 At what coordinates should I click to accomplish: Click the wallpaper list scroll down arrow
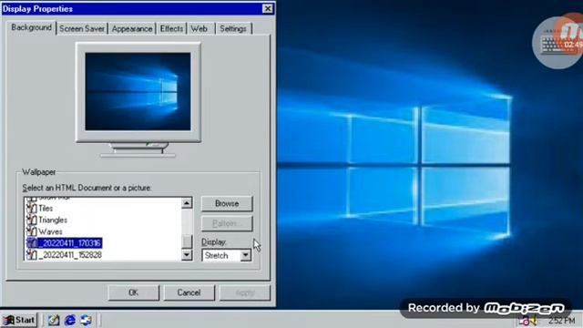point(187,255)
